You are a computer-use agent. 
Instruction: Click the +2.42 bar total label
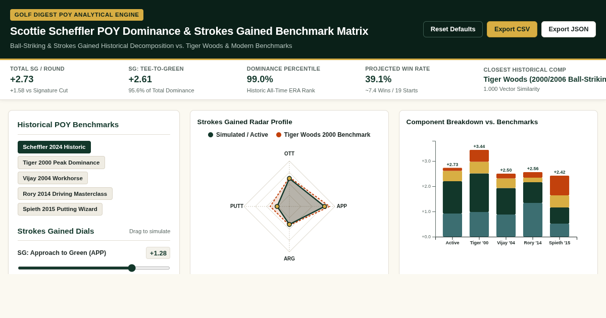tap(560, 172)
